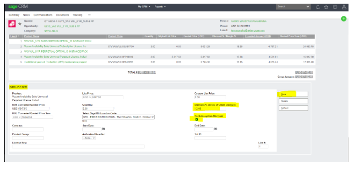Open VAS VUL_5 YR PERPETUAL OPTION line
Screen dimensions: 354x170
coord(56,52)
